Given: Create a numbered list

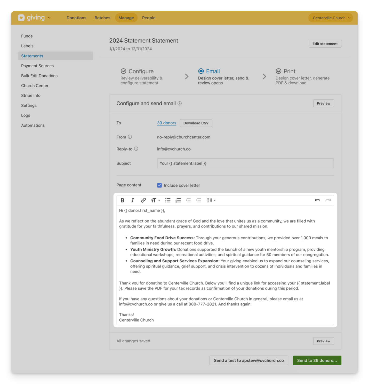Looking at the screenshot, I should [x=178, y=200].
